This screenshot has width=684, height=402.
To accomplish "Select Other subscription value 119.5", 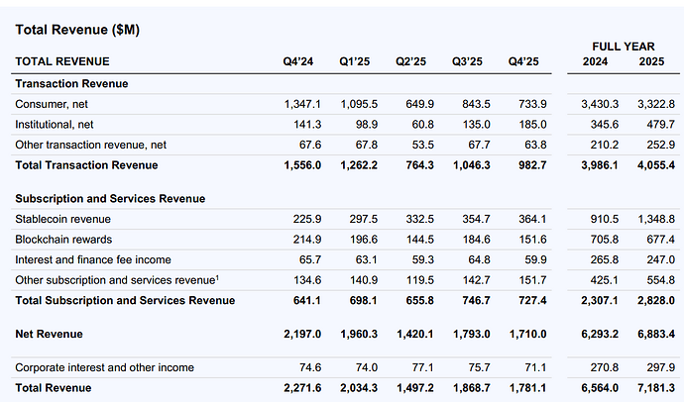I will 419,280.
